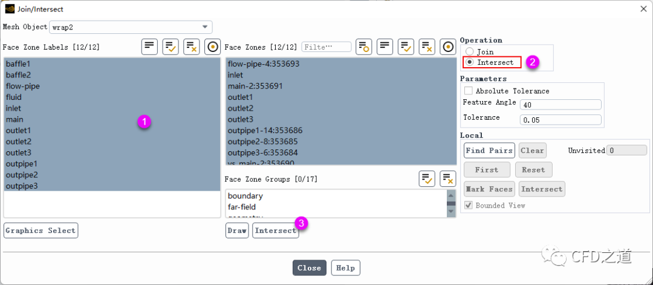Open the Mesh Object dropdown

coord(131,27)
